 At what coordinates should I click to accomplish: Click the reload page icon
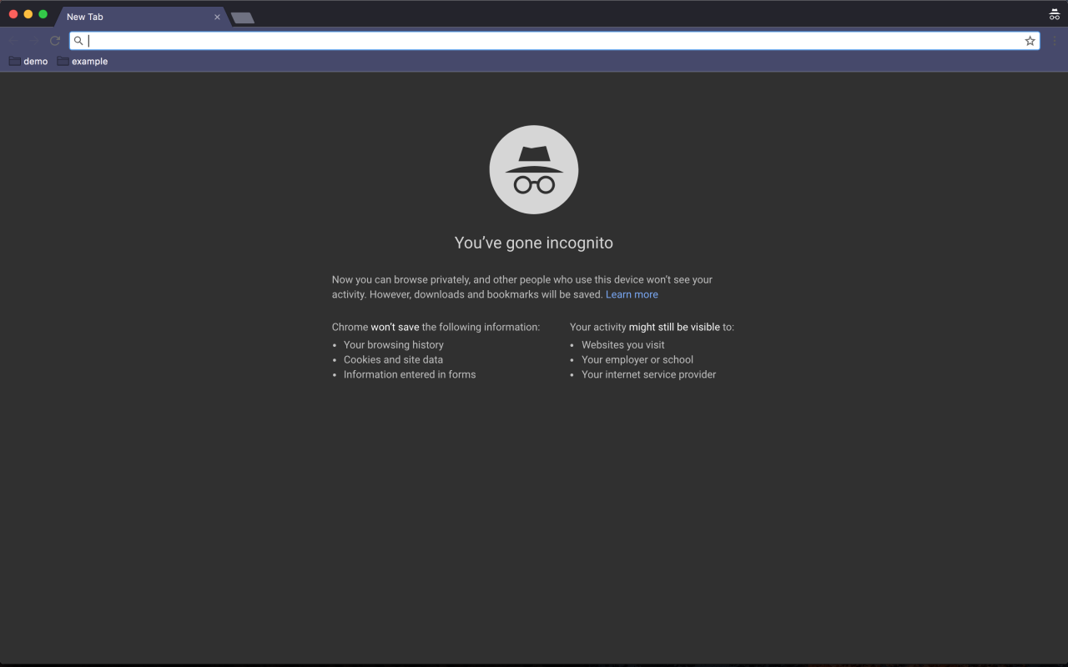(55, 41)
